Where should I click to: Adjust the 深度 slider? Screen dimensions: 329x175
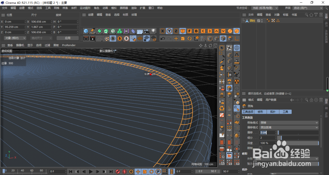298,143
